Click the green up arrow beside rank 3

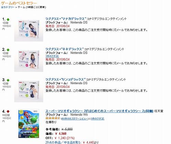coord(8,80)
